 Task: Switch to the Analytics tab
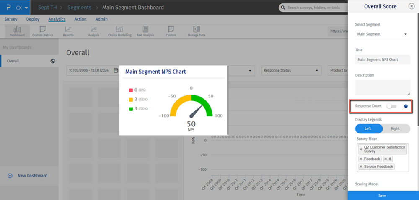pyautogui.click(x=57, y=19)
